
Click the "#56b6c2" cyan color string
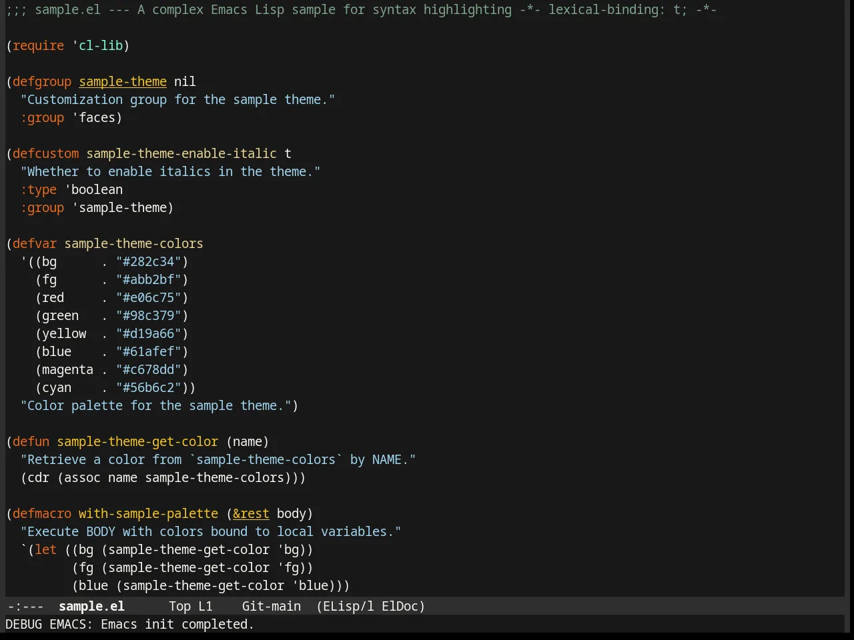(x=148, y=387)
